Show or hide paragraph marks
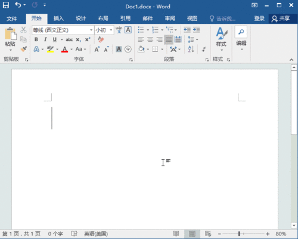 pos(204,49)
